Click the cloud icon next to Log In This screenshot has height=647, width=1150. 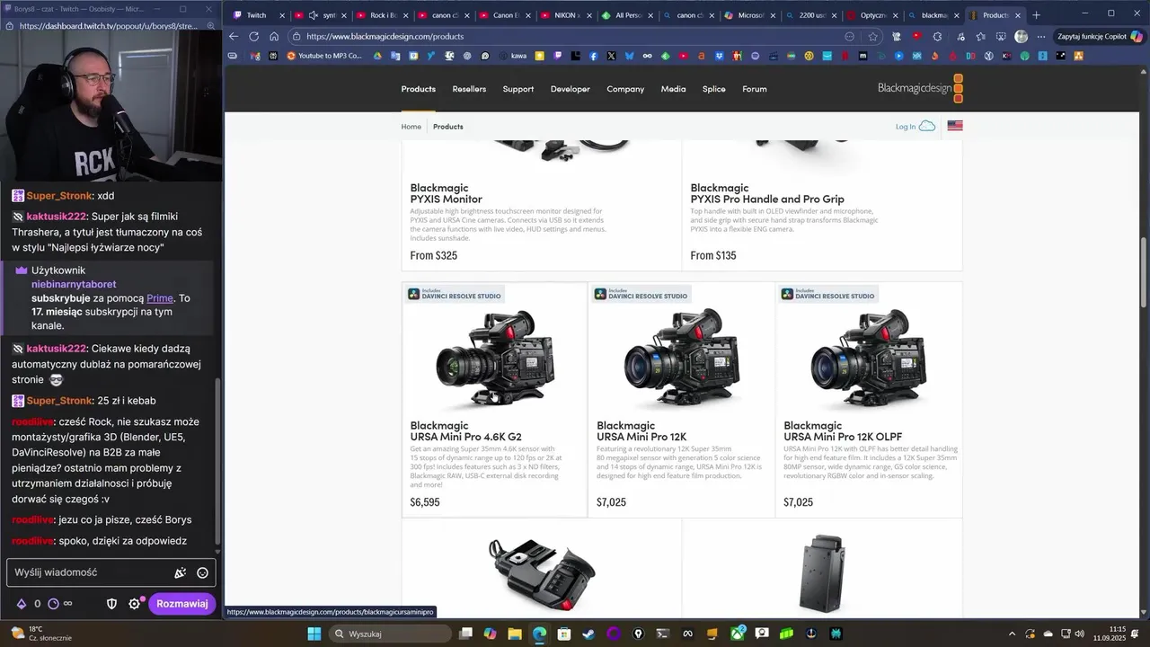[927, 126]
